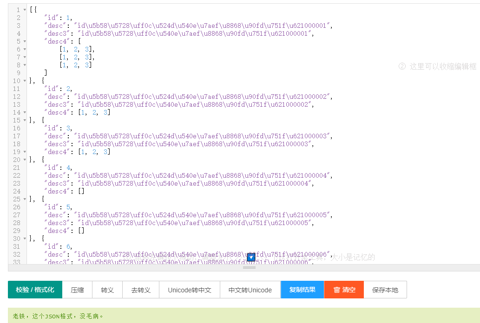Click the 转义 button
Viewport: 480px width, 323px height.
pos(108,290)
